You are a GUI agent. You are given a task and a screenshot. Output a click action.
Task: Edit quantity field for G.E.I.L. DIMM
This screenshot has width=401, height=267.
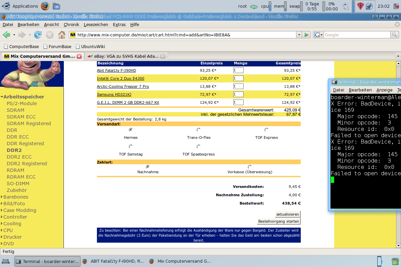pyautogui.click(x=238, y=102)
